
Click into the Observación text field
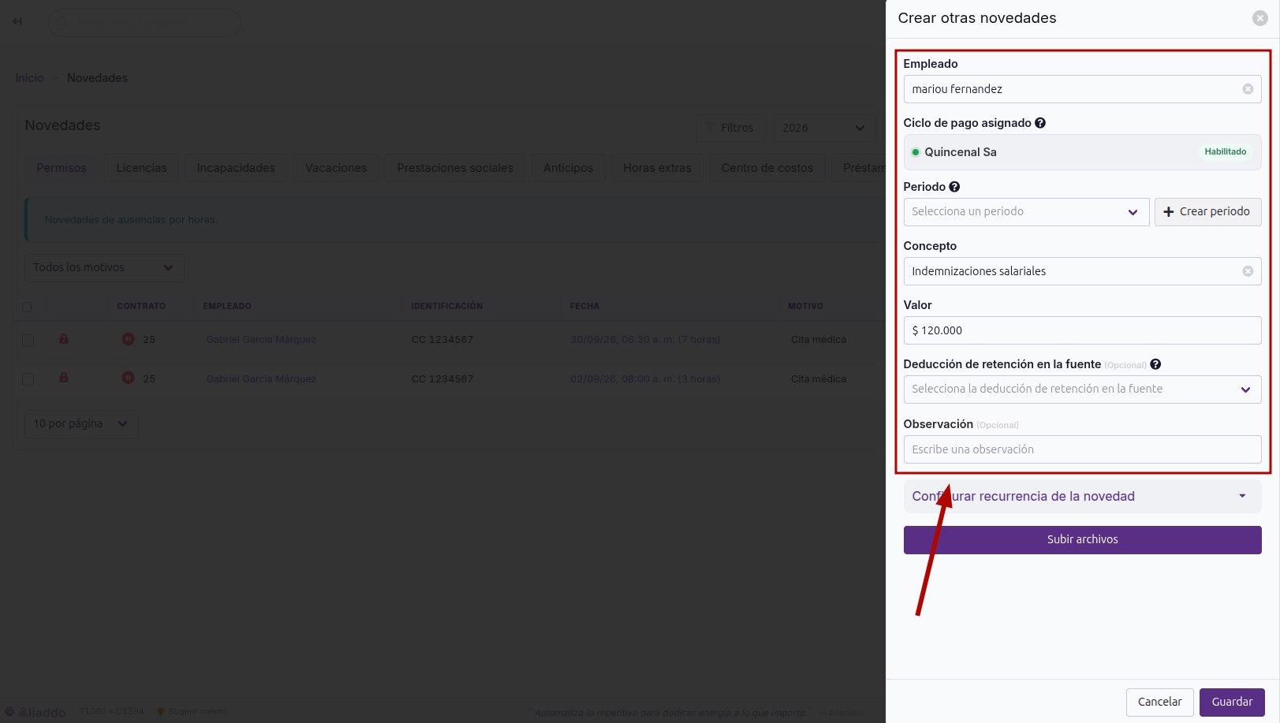[1082, 449]
